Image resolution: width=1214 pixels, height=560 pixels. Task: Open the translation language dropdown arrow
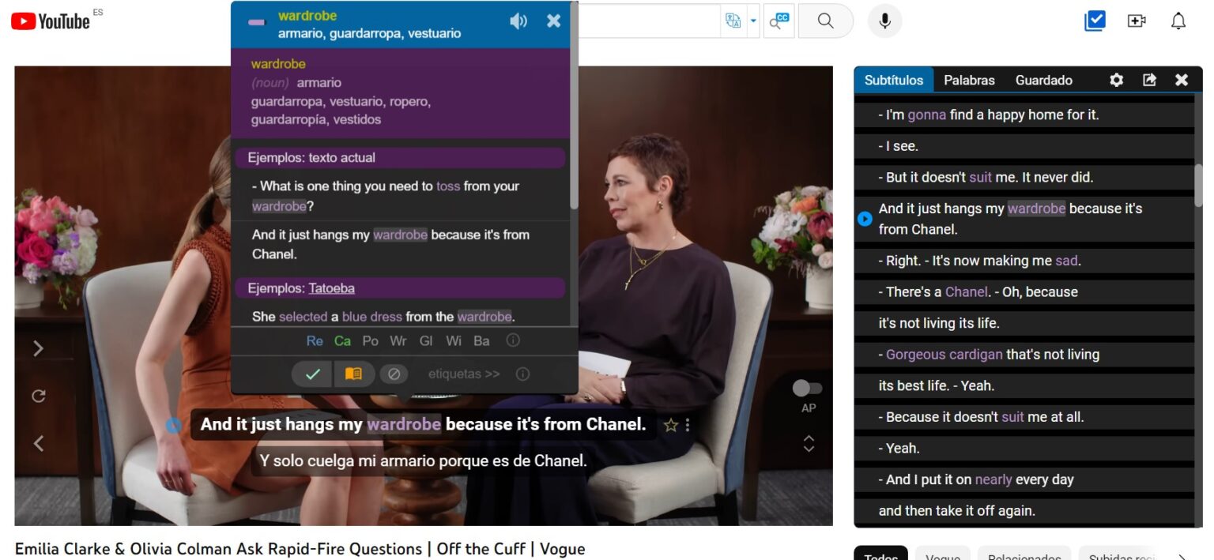(753, 21)
